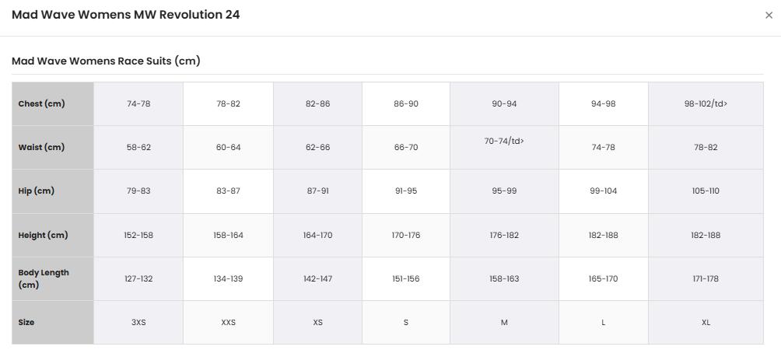Select the 105-110 hip measurement cell

[706, 191]
